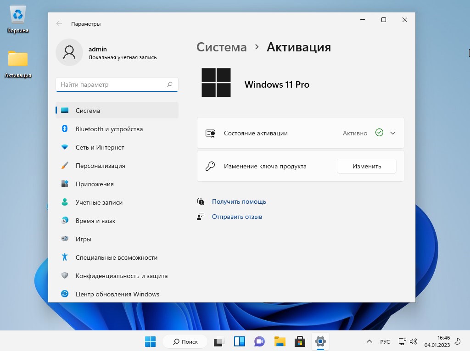The image size is (470, 351).
Task: Open Microsoft Store from the taskbar
Action: tap(300, 341)
